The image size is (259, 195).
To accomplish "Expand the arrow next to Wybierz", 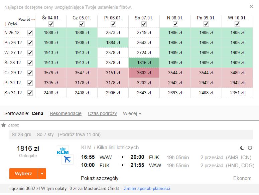I will click(42, 174).
